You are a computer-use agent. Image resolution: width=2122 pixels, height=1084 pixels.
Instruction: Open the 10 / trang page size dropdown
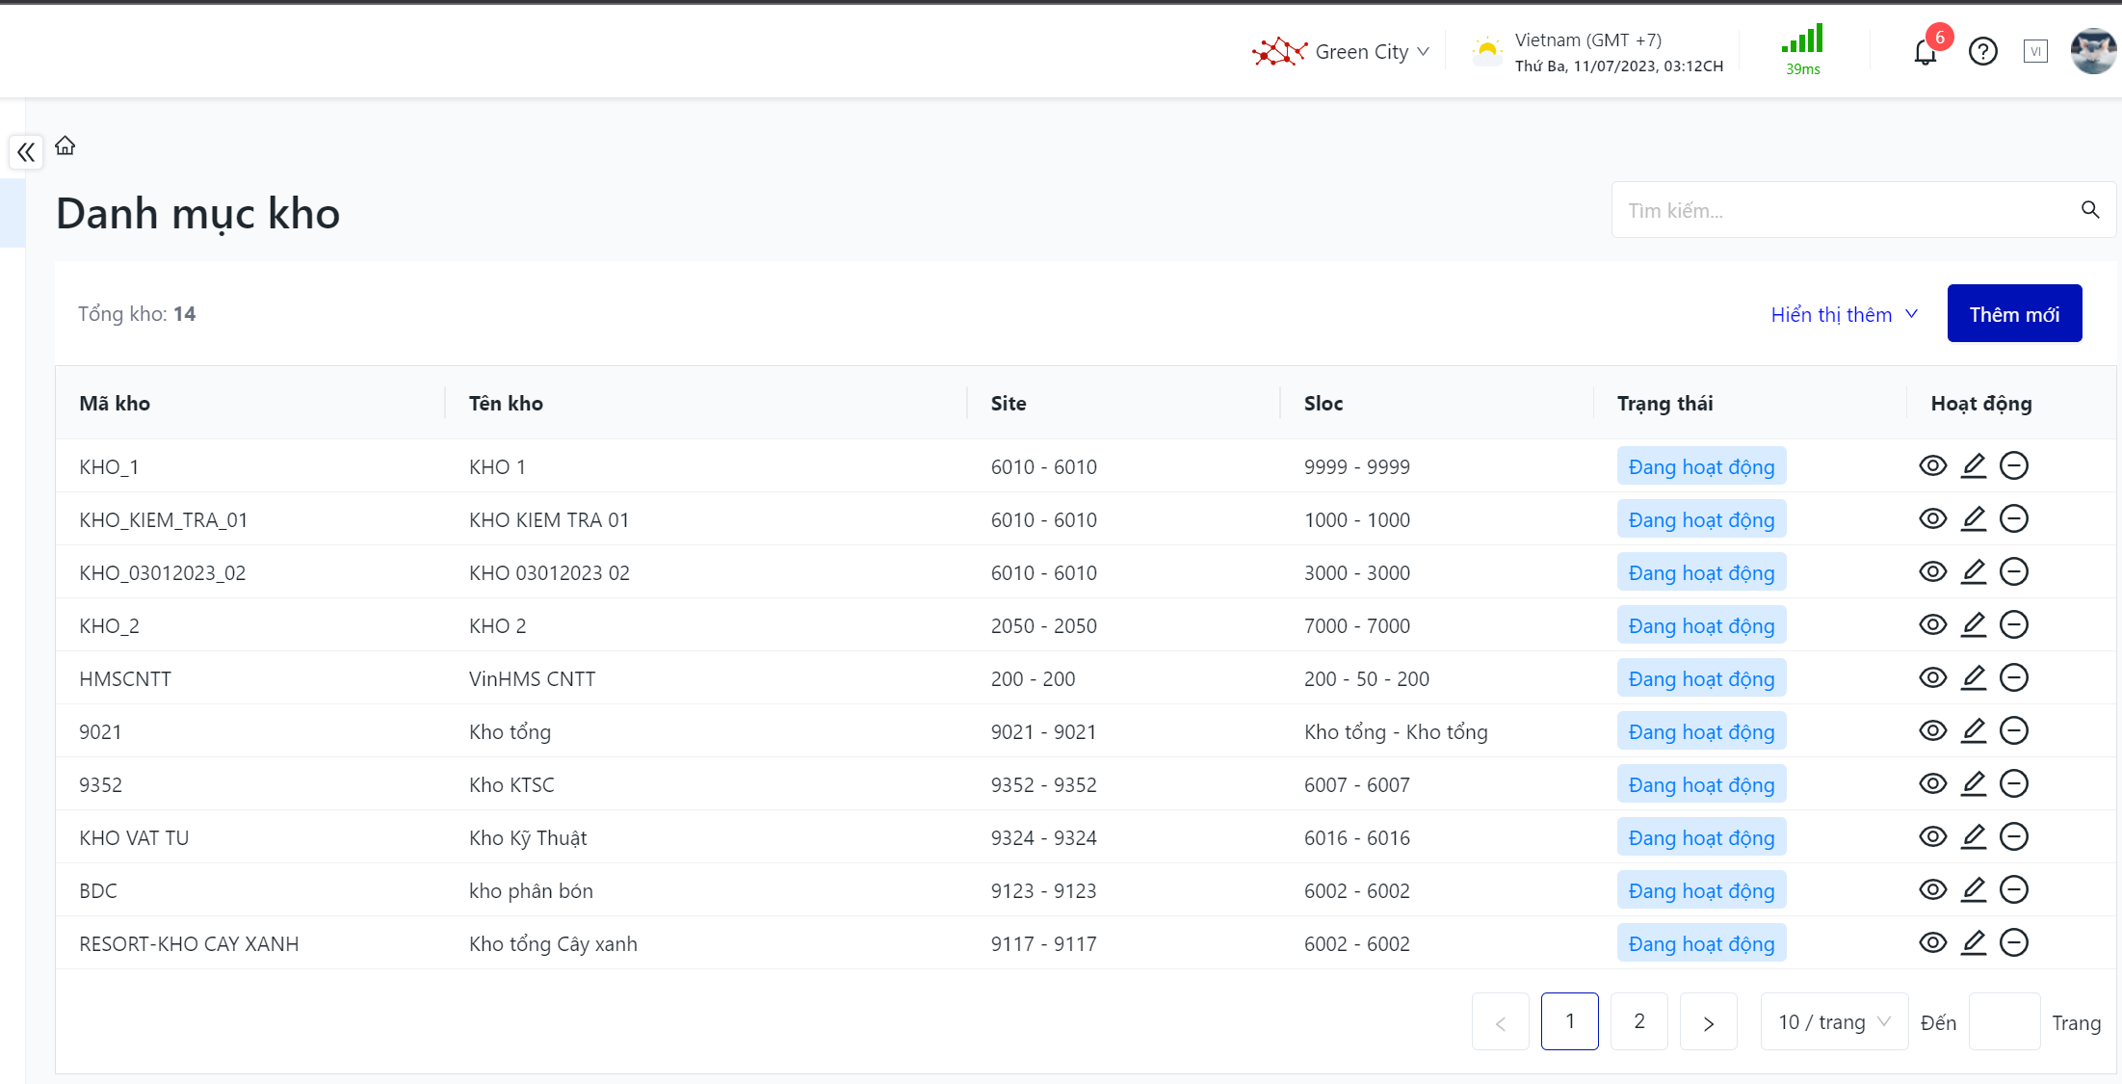(x=1833, y=1021)
